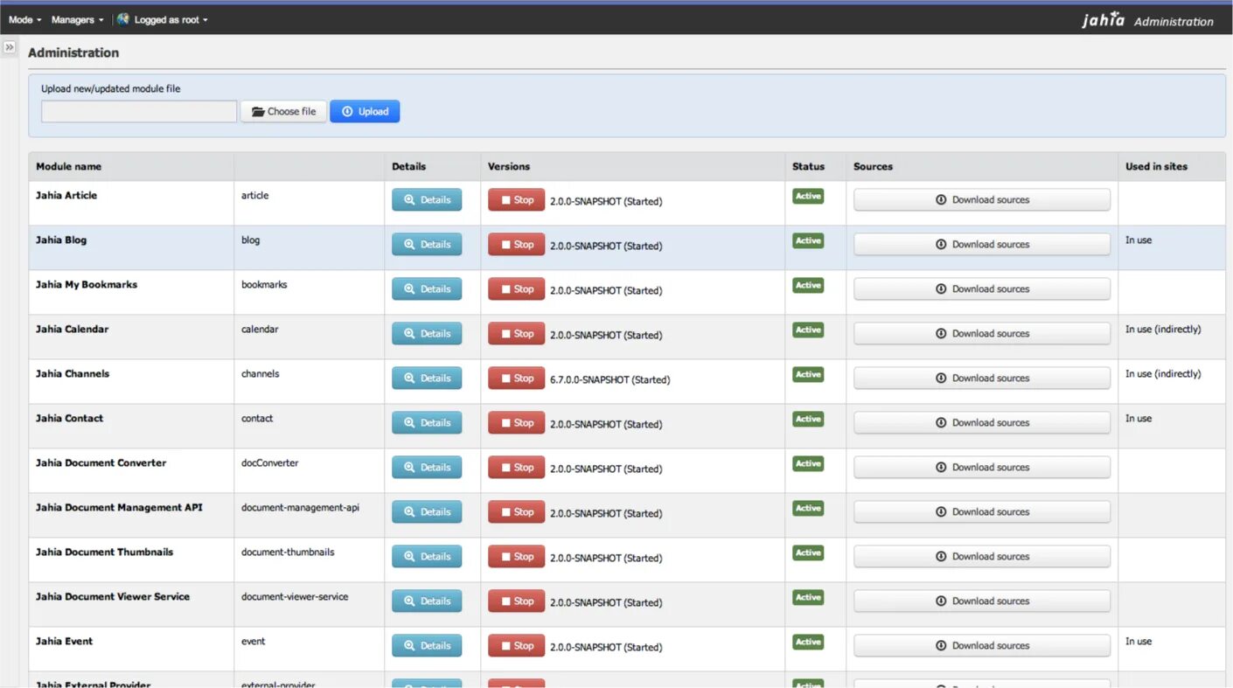Click 'In use' text for Jahia Contact
Screen dimensions: 1233x688
(1139, 418)
